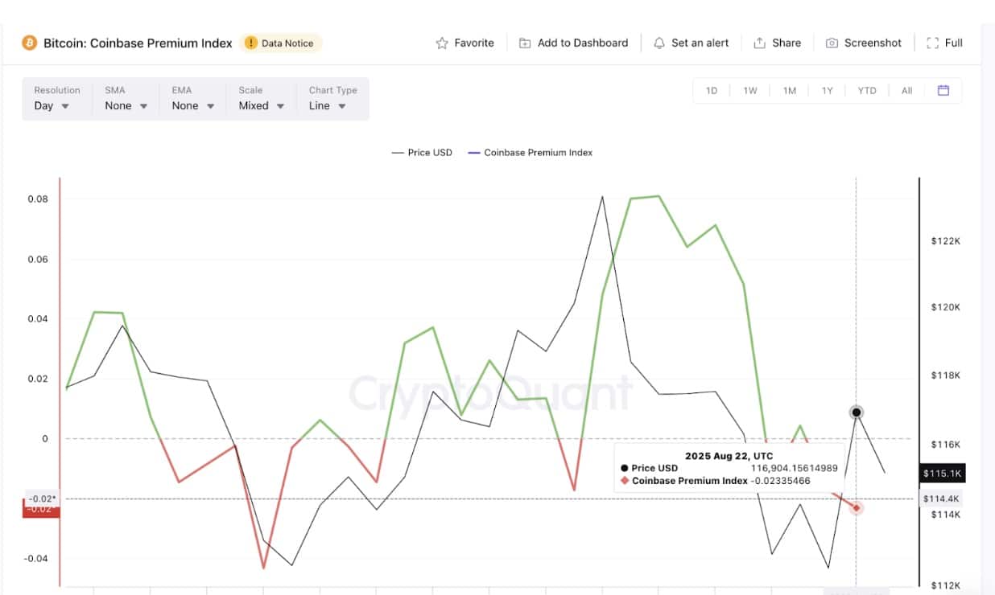Click the Data Notice badge
995x595 pixels.
pyautogui.click(x=280, y=43)
